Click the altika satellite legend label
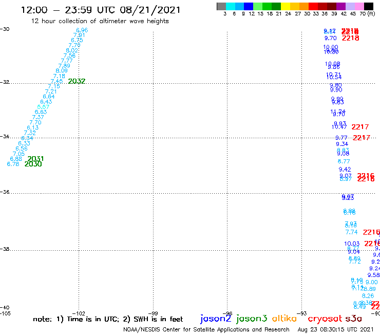 coord(284,319)
